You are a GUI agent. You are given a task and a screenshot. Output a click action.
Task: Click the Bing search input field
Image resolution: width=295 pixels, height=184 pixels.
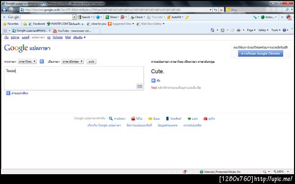(257, 10)
